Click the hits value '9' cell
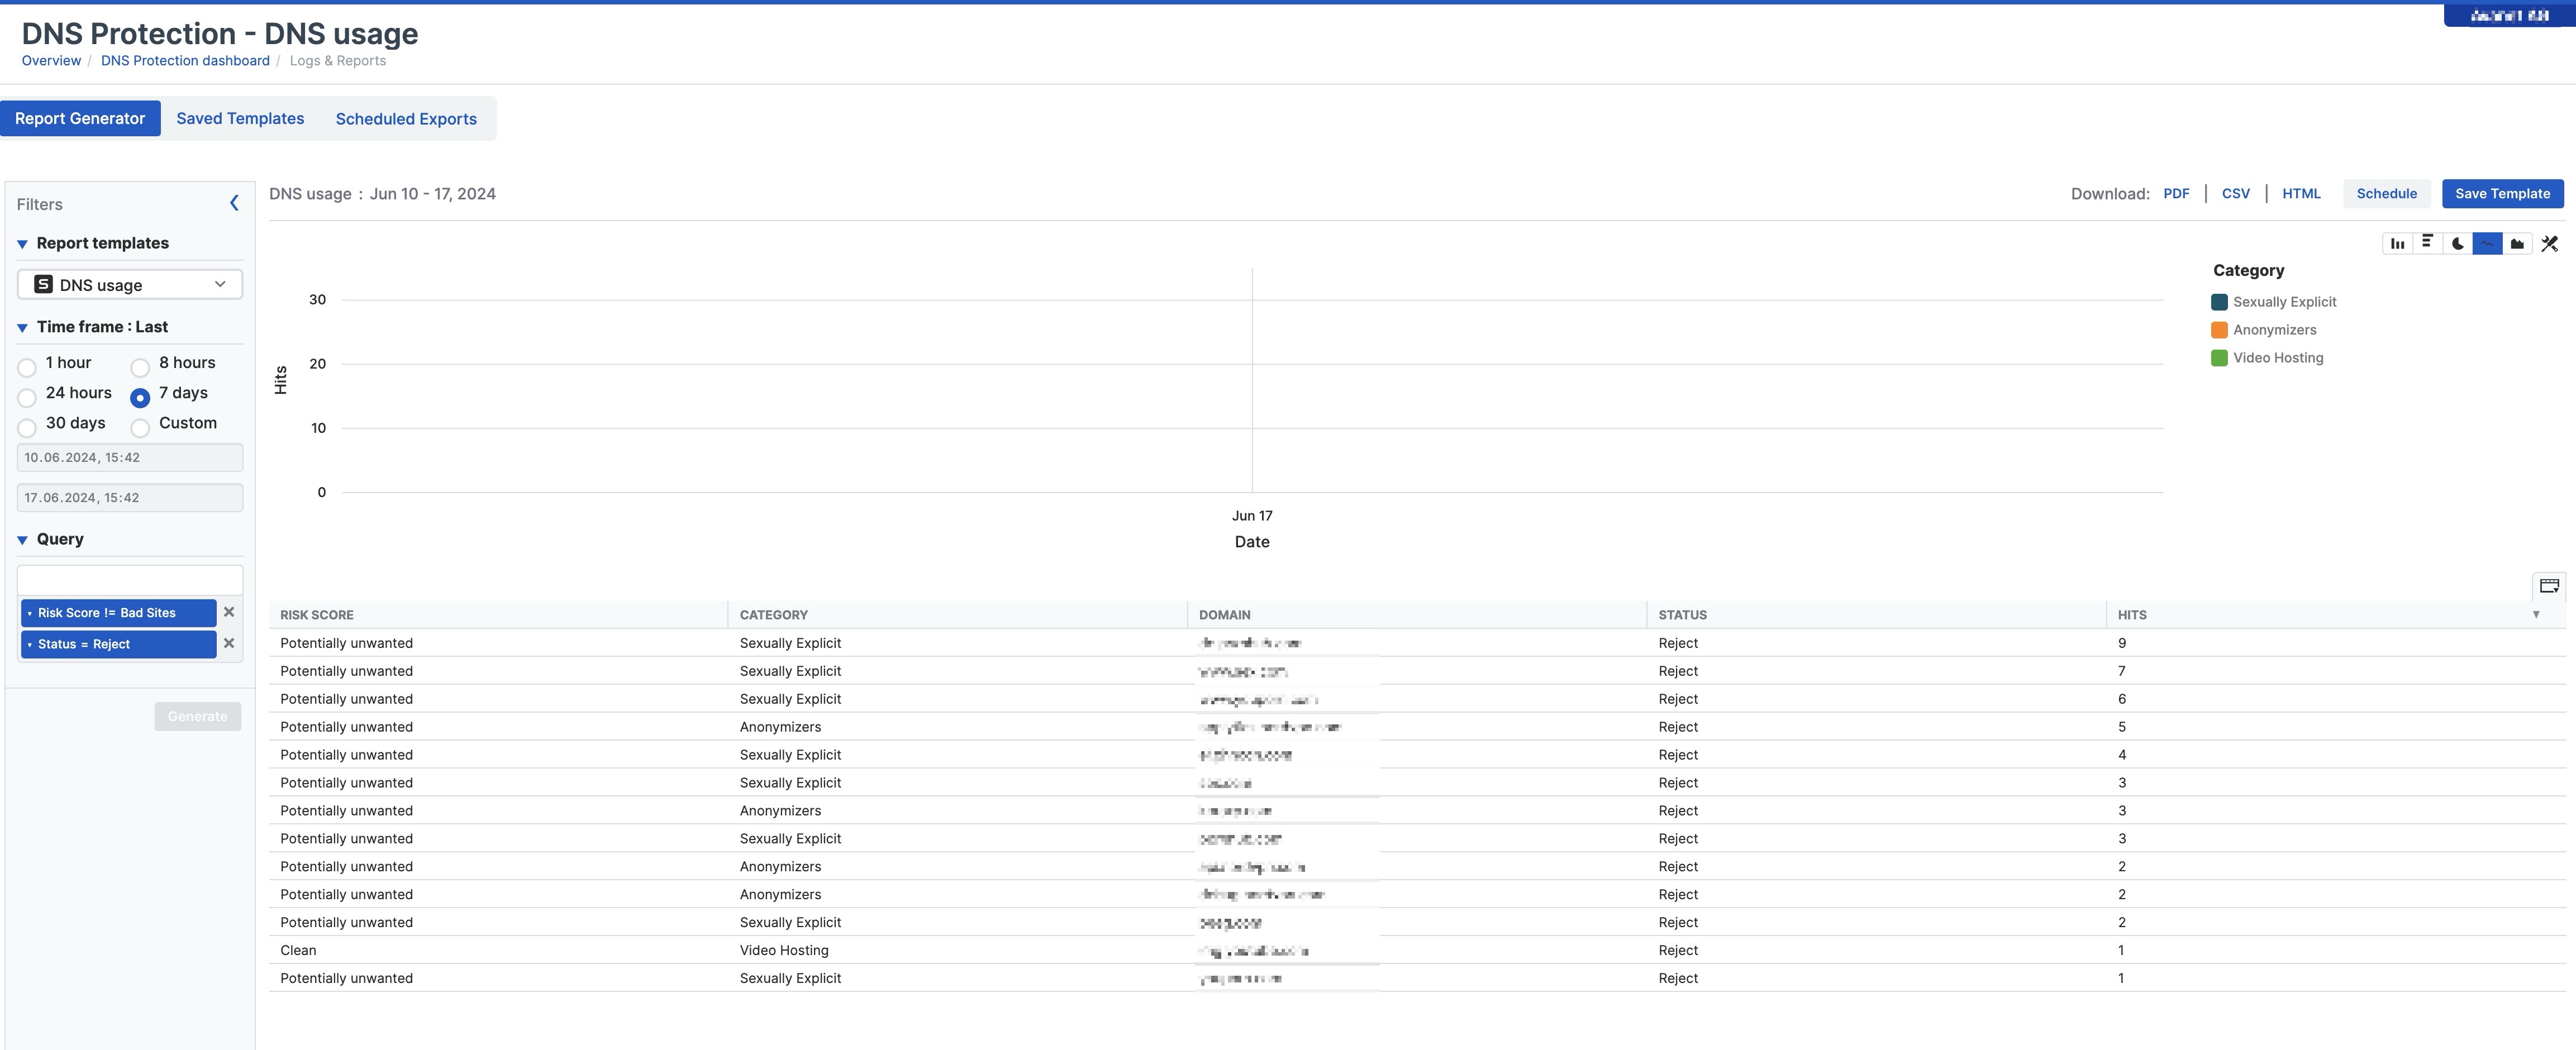 2122,643
